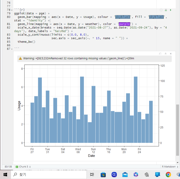Click line number 83 in gutter
180x179 pixels.
tap(9, 35)
